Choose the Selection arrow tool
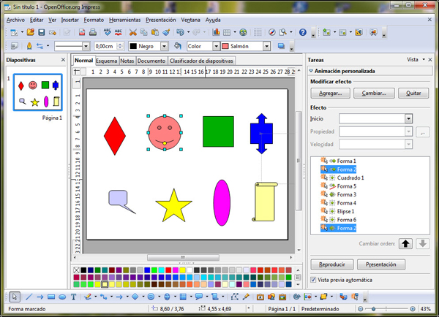 pyautogui.click(x=15, y=297)
